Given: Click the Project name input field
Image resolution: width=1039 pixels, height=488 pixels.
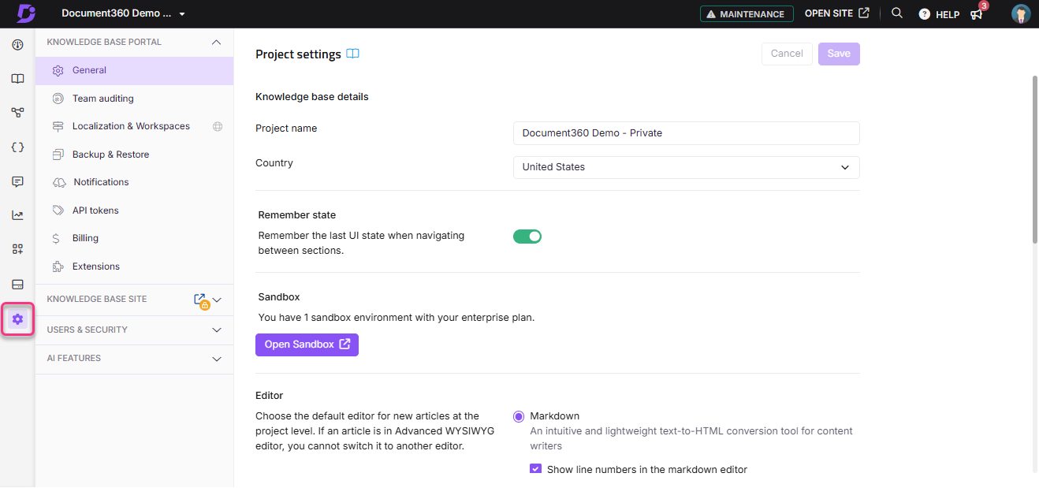Looking at the screenshot, I should (686, 133).
